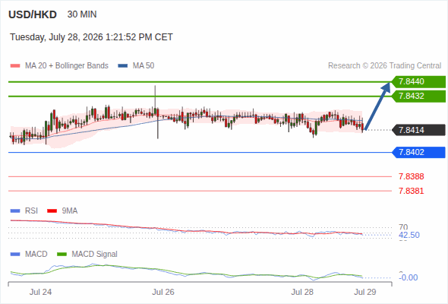The width and height of the screenshot is (448, 304).
Task: Click the MACD blue legend swatch
Action: point(15,255)
